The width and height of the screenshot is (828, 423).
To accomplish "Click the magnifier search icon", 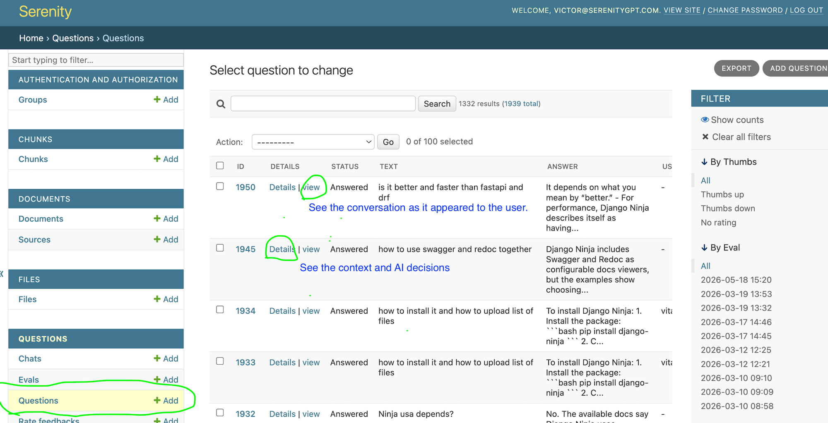I will 221,104.
